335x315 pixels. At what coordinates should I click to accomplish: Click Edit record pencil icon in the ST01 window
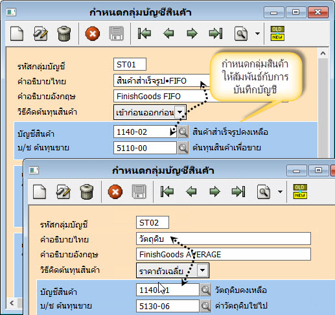[x=41, y=34]
